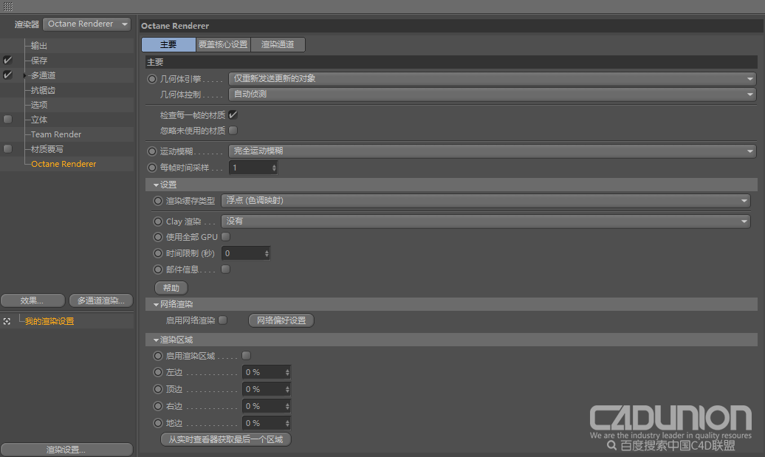Select Octane Renderer in the settings list
This screenshot has width=765, height=457.
click(64, 164)
